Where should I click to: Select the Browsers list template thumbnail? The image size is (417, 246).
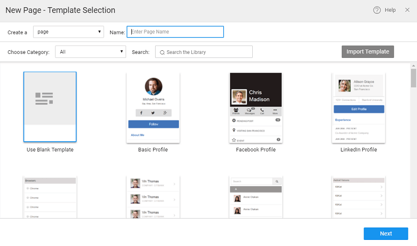click(x=50, y=197)
